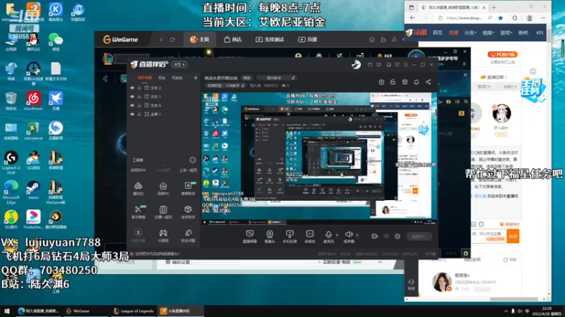Viewport: 565px width, 317px height.
Task: Open the 发货助手 box tool
Action: [188, 212]
